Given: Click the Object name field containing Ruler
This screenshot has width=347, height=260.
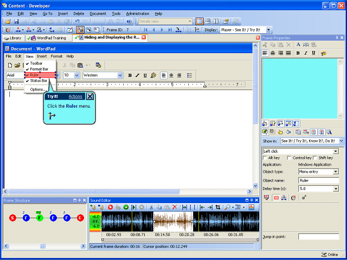Looking at the screenshot, I should pyautogui.click(x=318, y=180).
